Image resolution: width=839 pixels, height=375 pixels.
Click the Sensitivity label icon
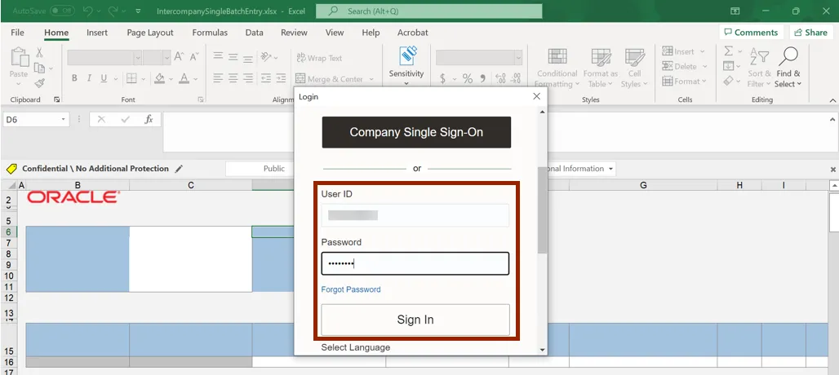pyautogui.click(x=406, y=56)
